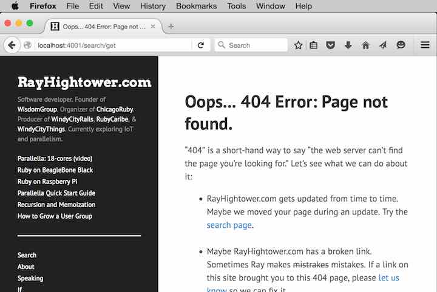Open the Help menu
The image size is (437, 292).
(303, 6)
